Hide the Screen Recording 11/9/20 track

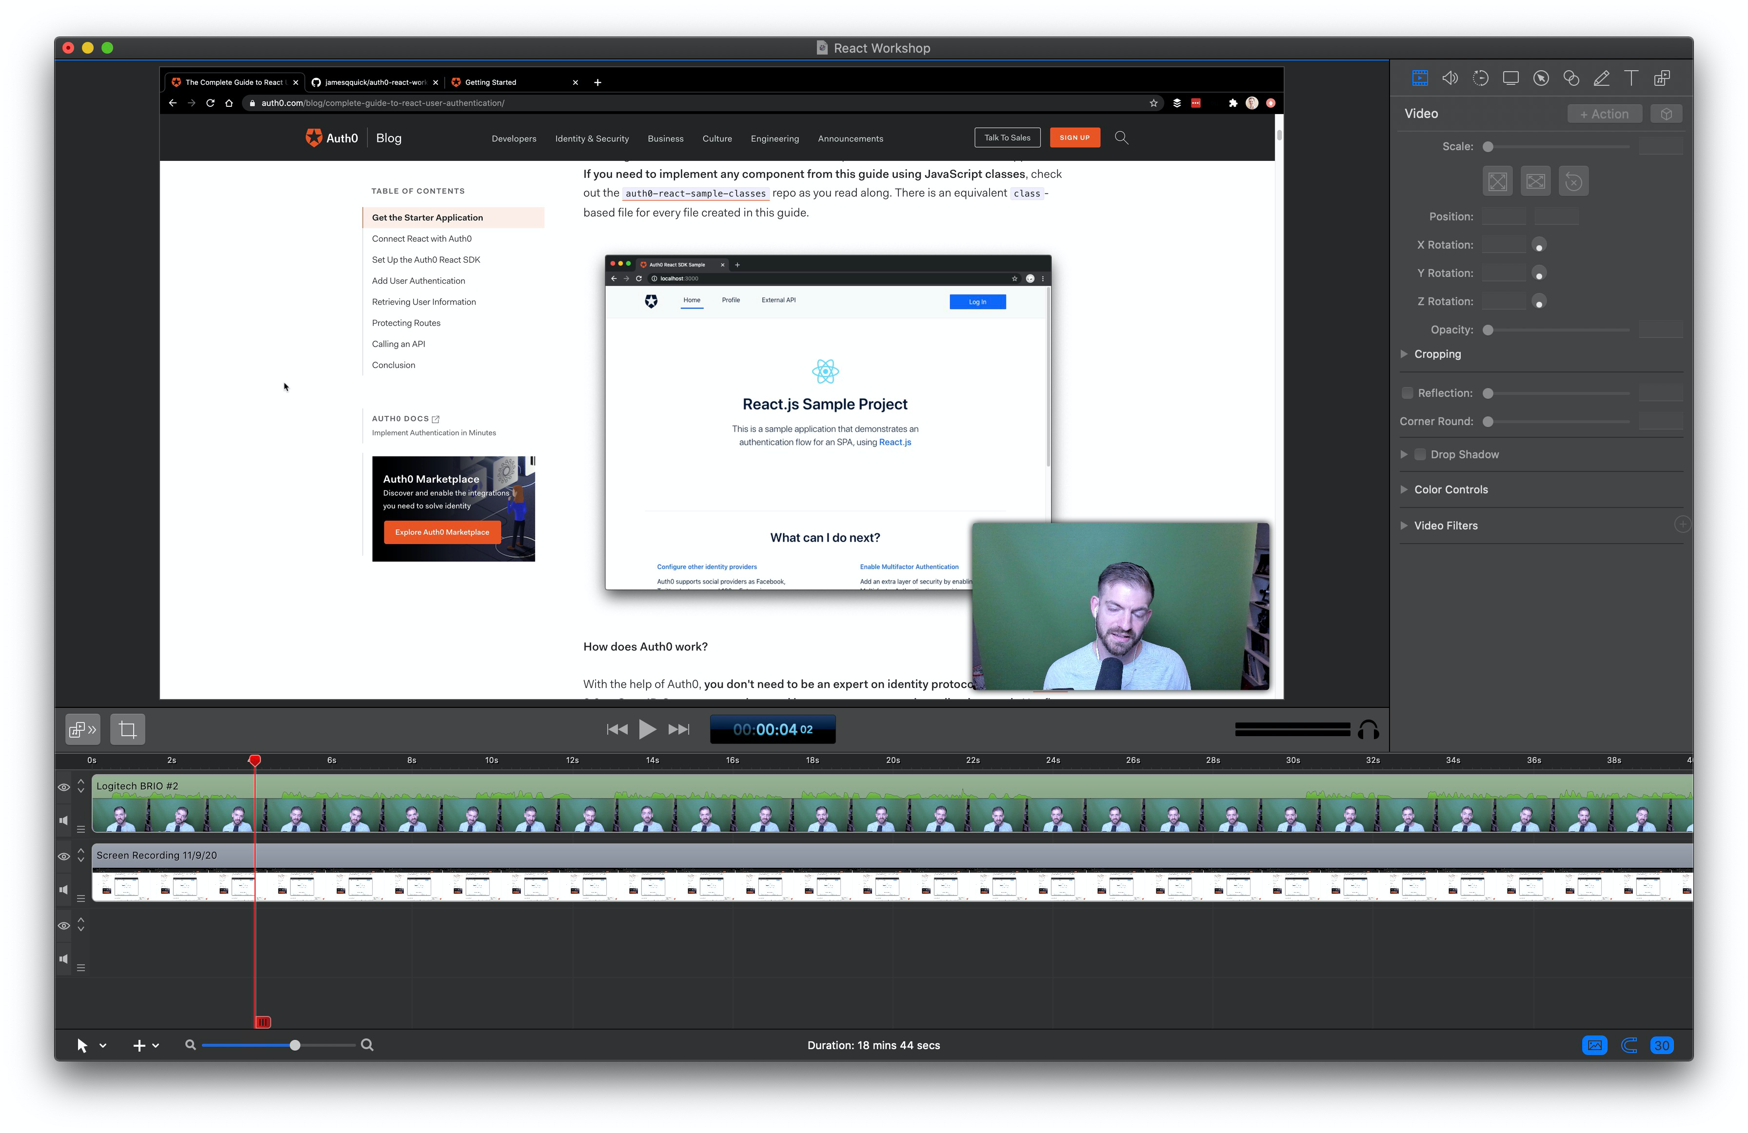64,856
